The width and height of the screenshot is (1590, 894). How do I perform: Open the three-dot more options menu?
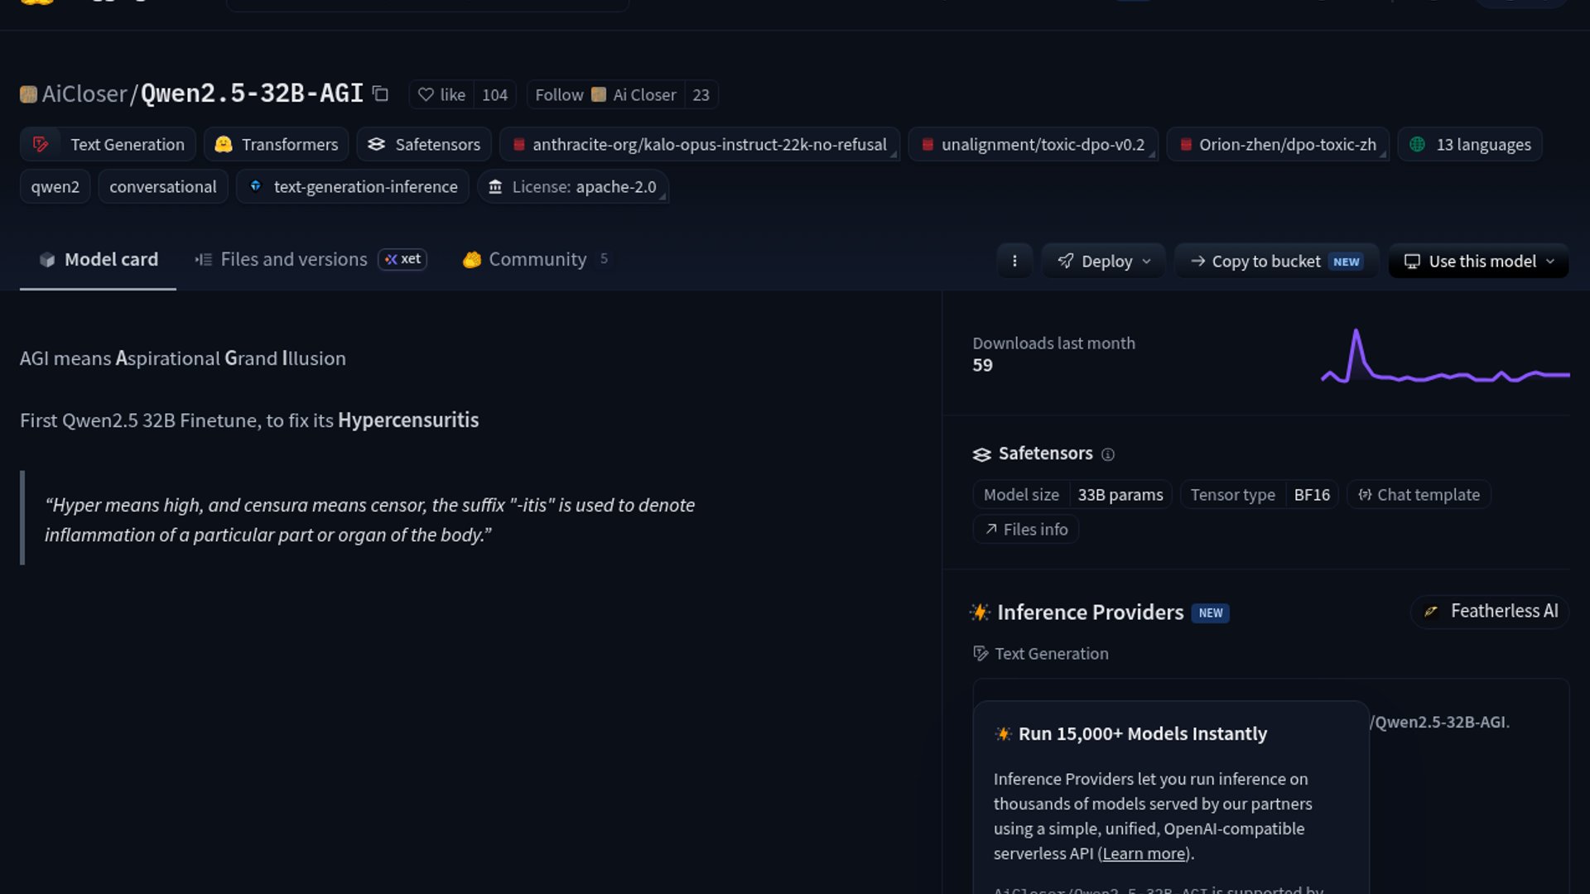(x=1014, y=261)
